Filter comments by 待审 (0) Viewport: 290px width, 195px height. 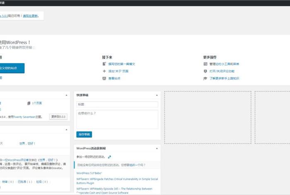point(8,182)
